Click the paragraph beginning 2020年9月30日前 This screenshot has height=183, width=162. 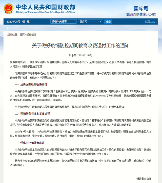(x=83, y=134)
